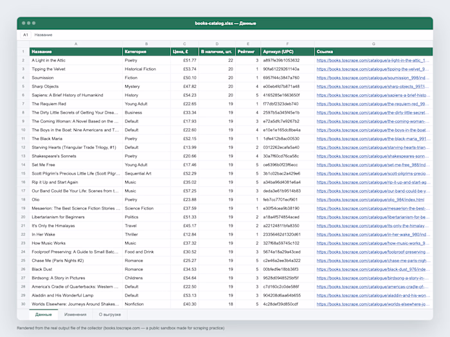Viewport: 450px width, 337px height.
Task: Select column B header
Action: (x=147, y=44)
